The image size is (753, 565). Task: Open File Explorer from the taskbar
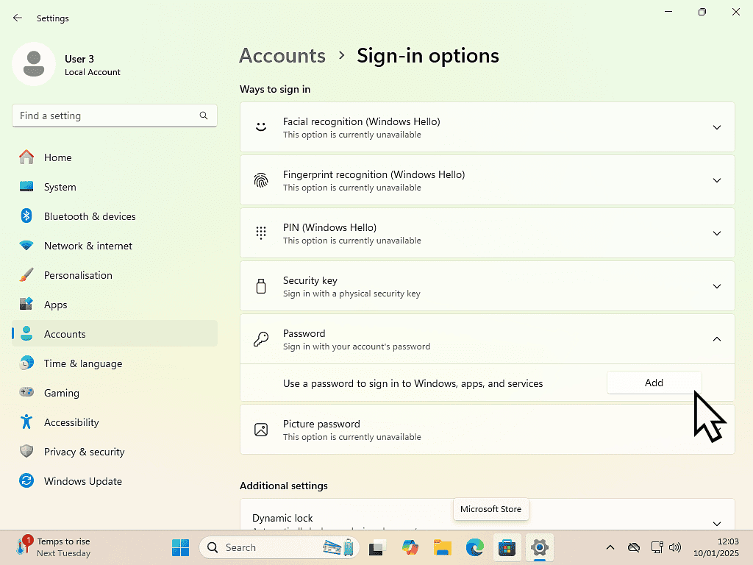[x=442, y=547]
